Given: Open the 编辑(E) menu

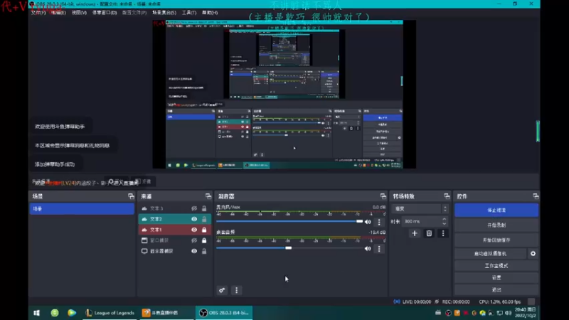Looking at the screenshot, I should pyautogui.click(x=58, y=12).
